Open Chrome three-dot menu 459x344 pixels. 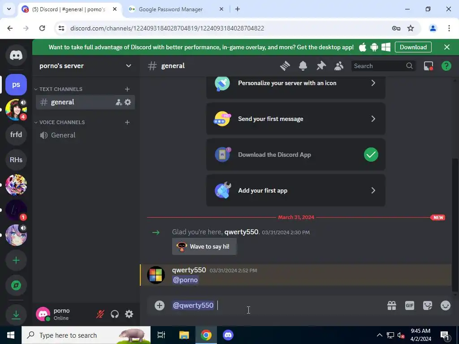449,28
